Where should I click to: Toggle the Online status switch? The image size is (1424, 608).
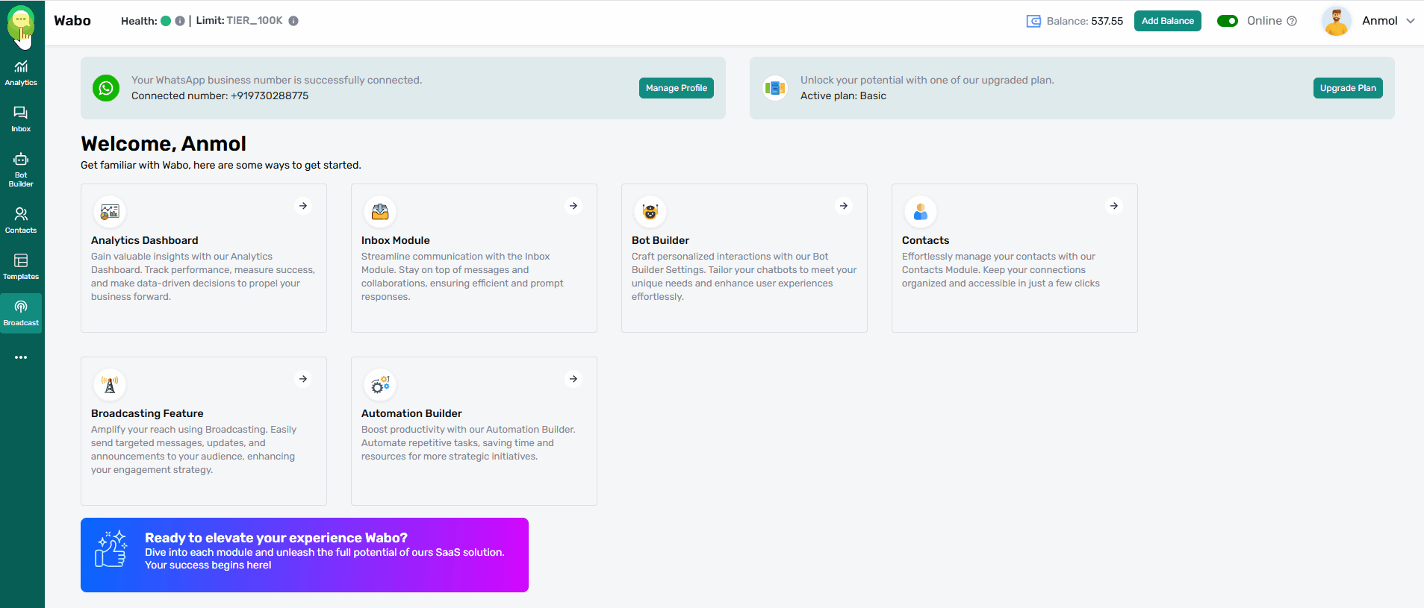click(1227, 21)
